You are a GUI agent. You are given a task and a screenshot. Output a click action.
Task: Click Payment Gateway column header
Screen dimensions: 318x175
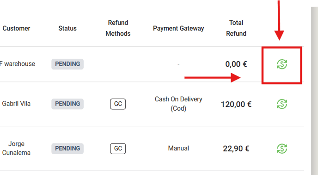coord(178,28)
